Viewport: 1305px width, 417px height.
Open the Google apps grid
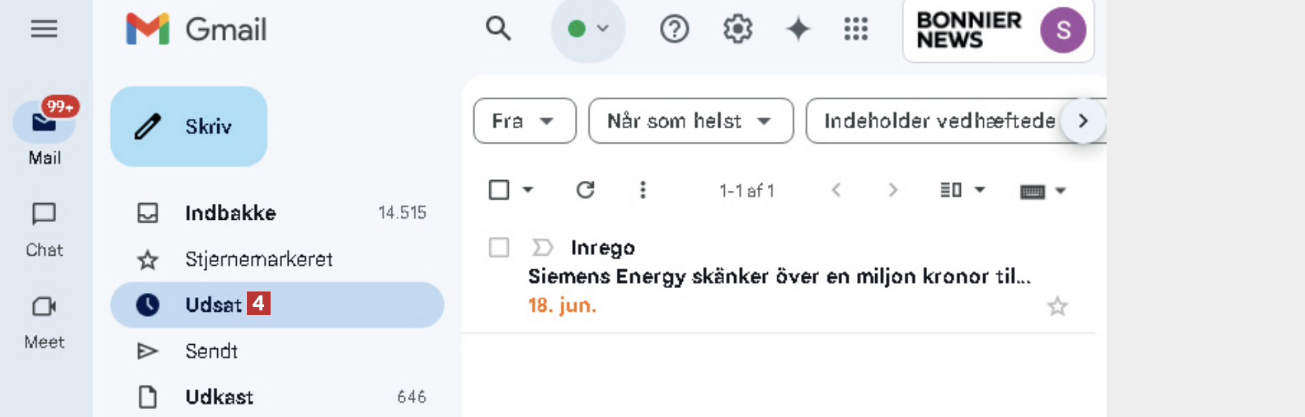tap(856, 29)
